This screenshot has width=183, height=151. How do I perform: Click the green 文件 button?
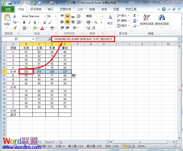8,9
